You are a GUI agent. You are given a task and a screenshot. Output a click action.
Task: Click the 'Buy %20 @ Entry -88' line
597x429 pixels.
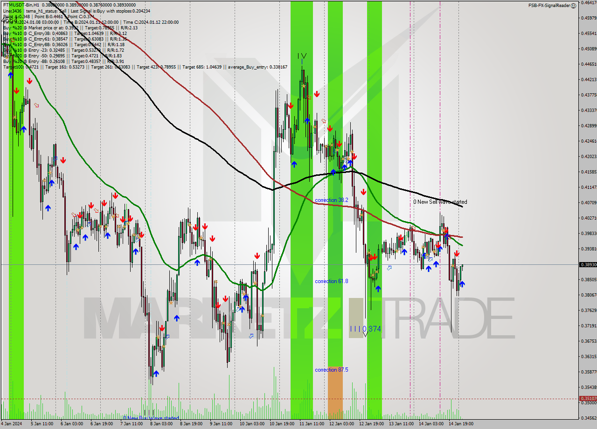63,61
